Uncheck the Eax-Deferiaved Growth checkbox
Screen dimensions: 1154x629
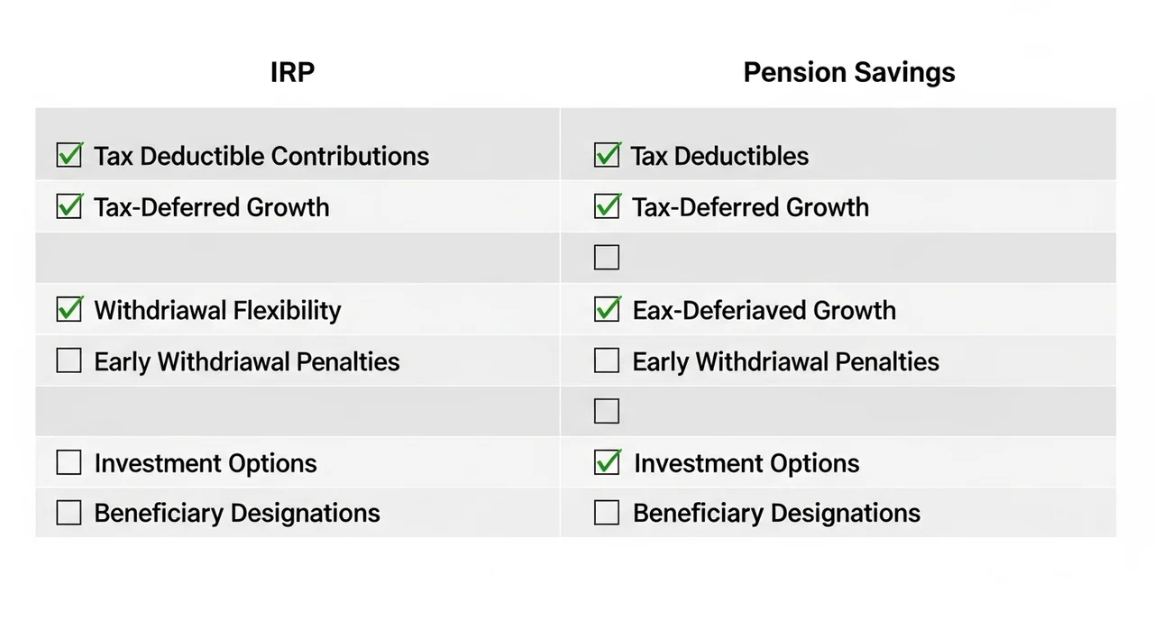point(607,310)
